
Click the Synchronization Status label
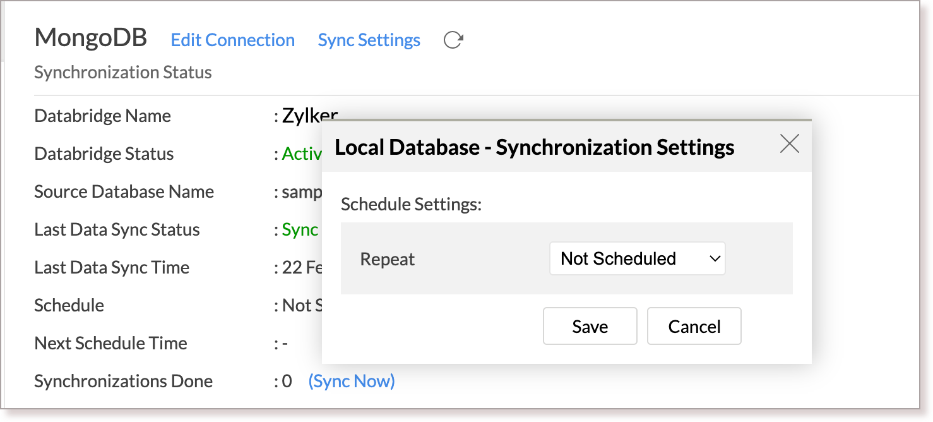click(x=122, y=72)
